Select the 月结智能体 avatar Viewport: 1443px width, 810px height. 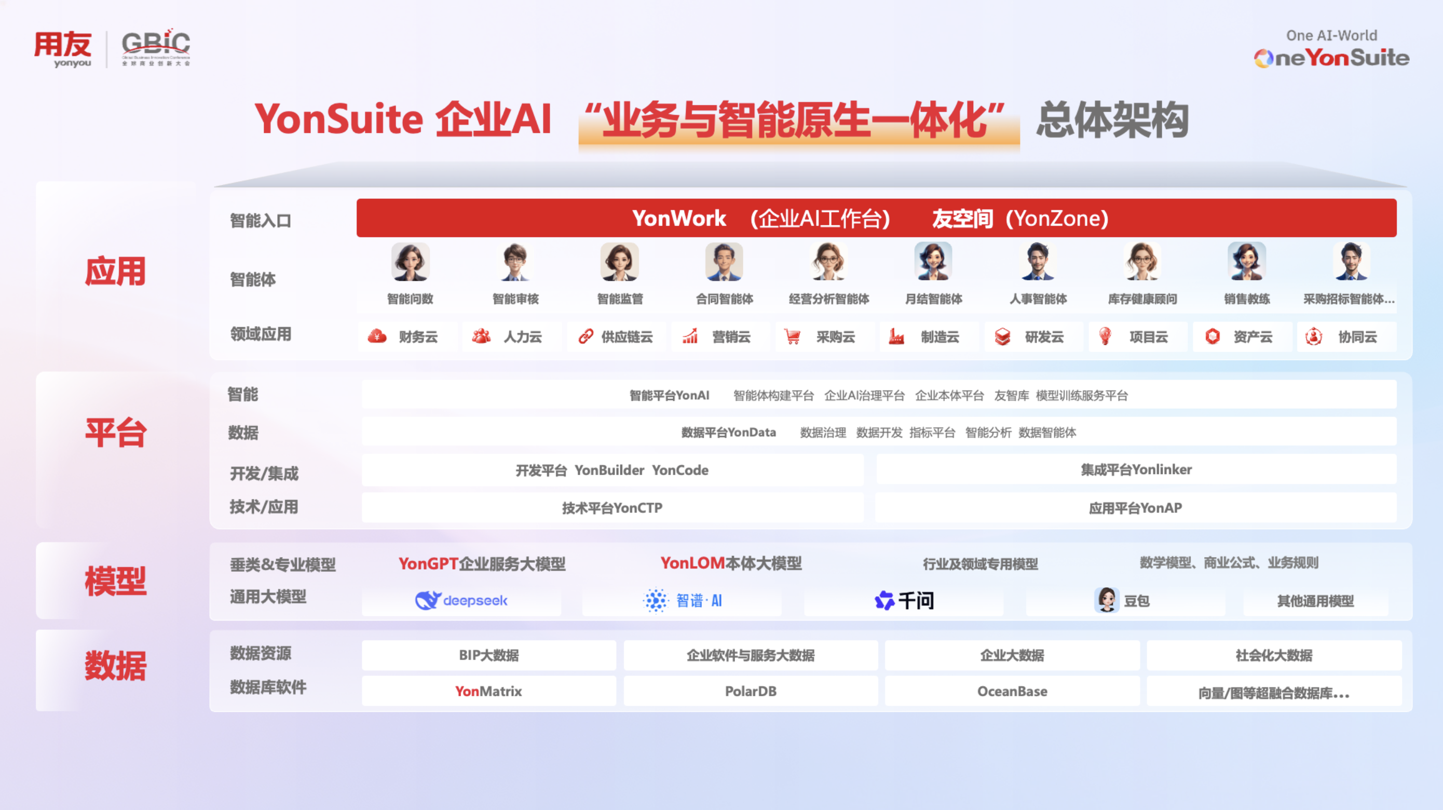coord(933,262)
